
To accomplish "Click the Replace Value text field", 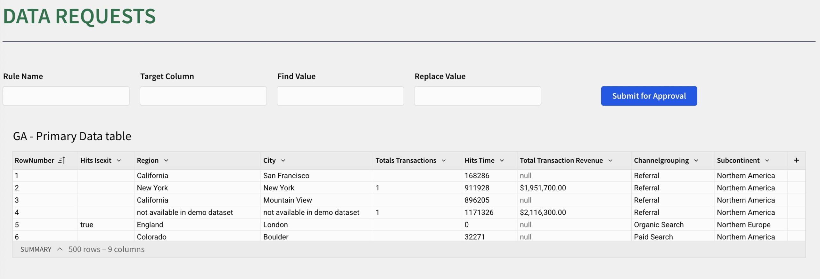I will coord(477,96).
